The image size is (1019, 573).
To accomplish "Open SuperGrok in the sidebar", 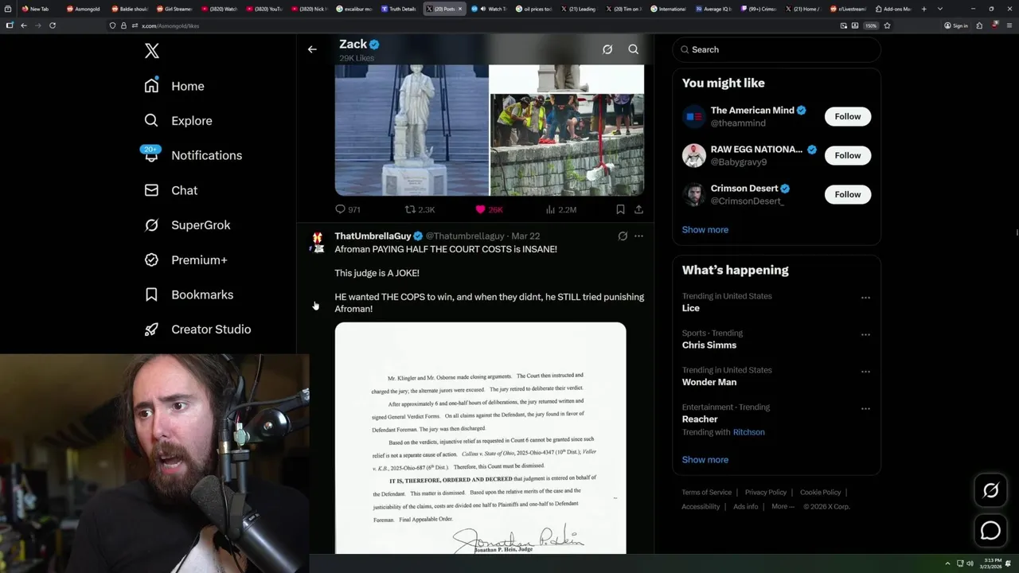I will click(187, 225).
